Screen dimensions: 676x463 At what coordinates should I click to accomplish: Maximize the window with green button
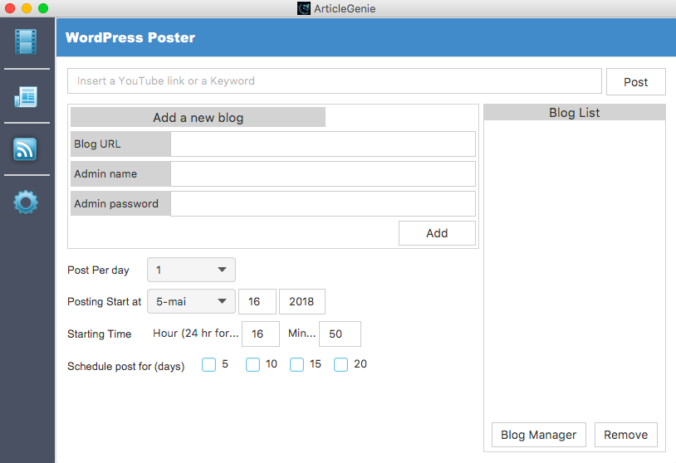tap(43, 8)
